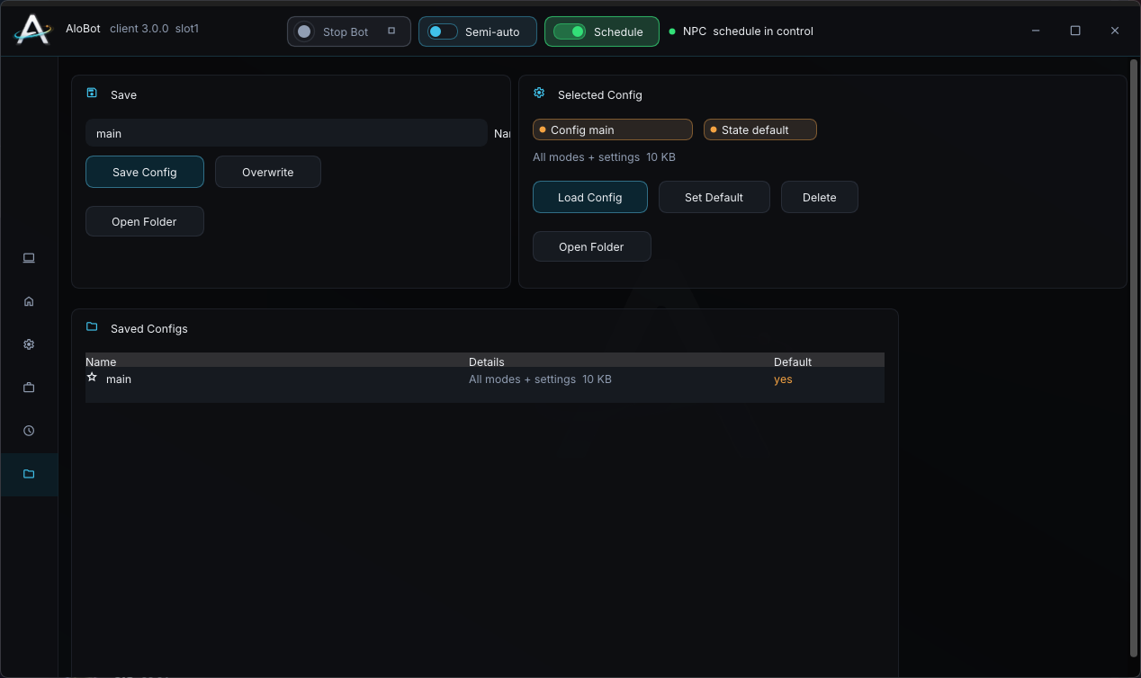Image resolution: width=1141 pixels, height=678 pixels.
Task: Open the briefcase sidebar icon
Action: (x=29, y=388)
